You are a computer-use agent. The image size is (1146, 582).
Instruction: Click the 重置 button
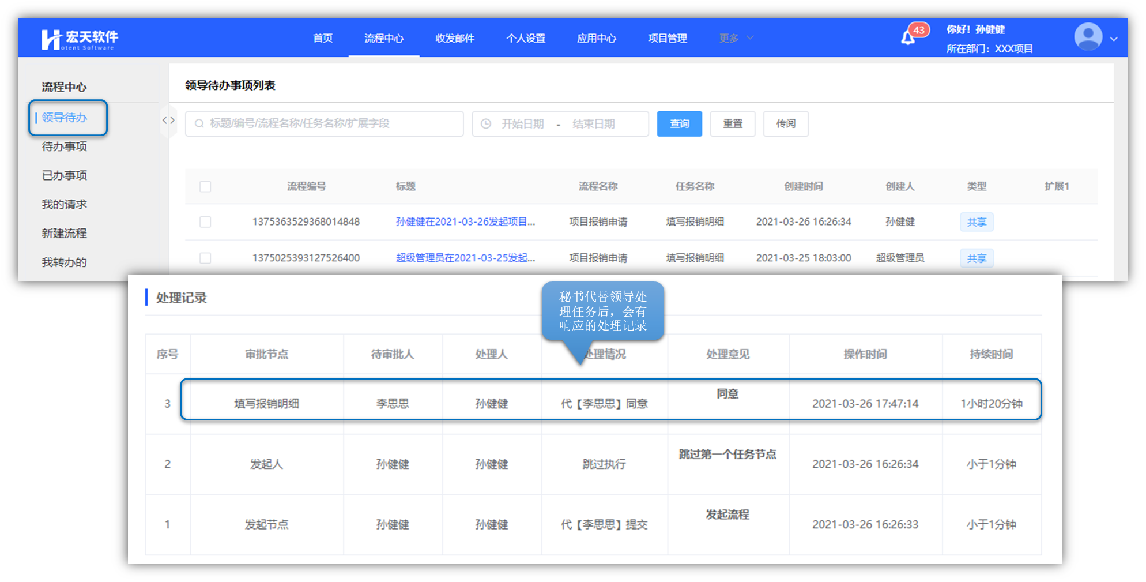tap(732, 124)
